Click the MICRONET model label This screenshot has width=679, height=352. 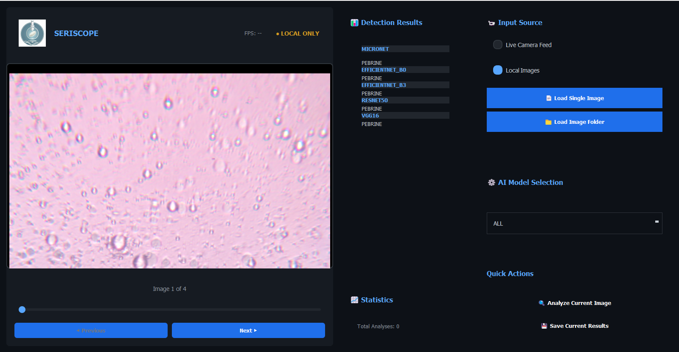click(375, 49)
